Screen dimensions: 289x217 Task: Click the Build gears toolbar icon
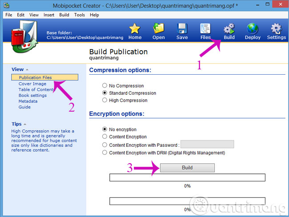point(229,28)
